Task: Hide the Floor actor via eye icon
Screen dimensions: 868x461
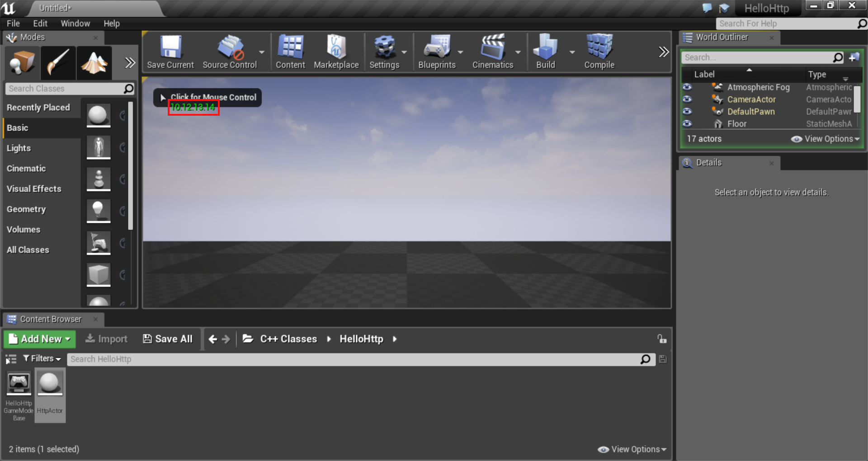Action: click(687, 124)
